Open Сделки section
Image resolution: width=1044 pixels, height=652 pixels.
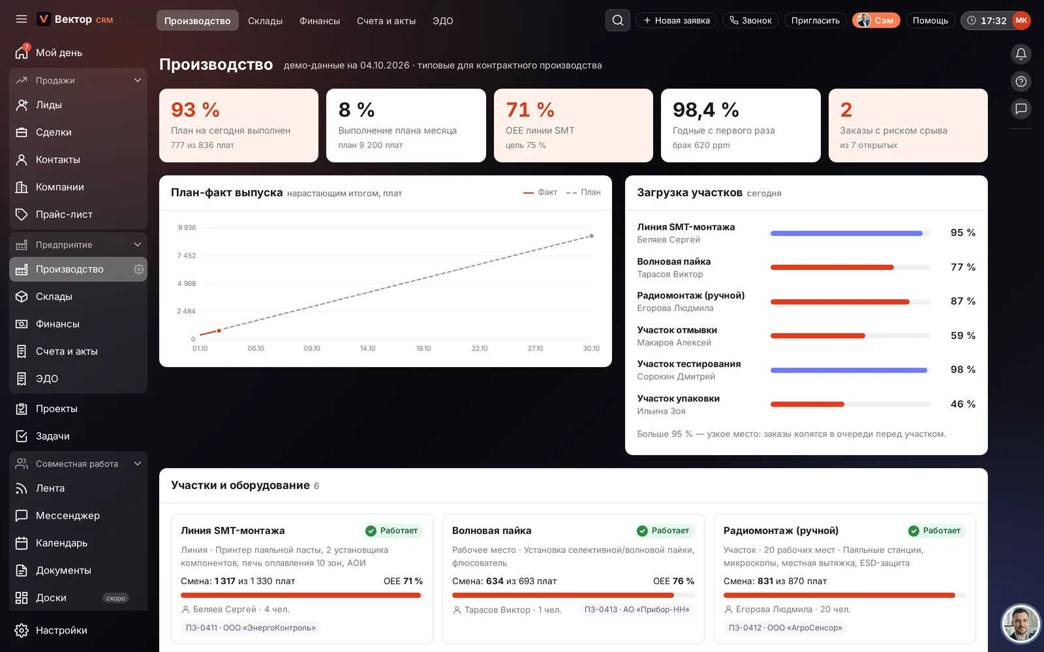[78, 132]
